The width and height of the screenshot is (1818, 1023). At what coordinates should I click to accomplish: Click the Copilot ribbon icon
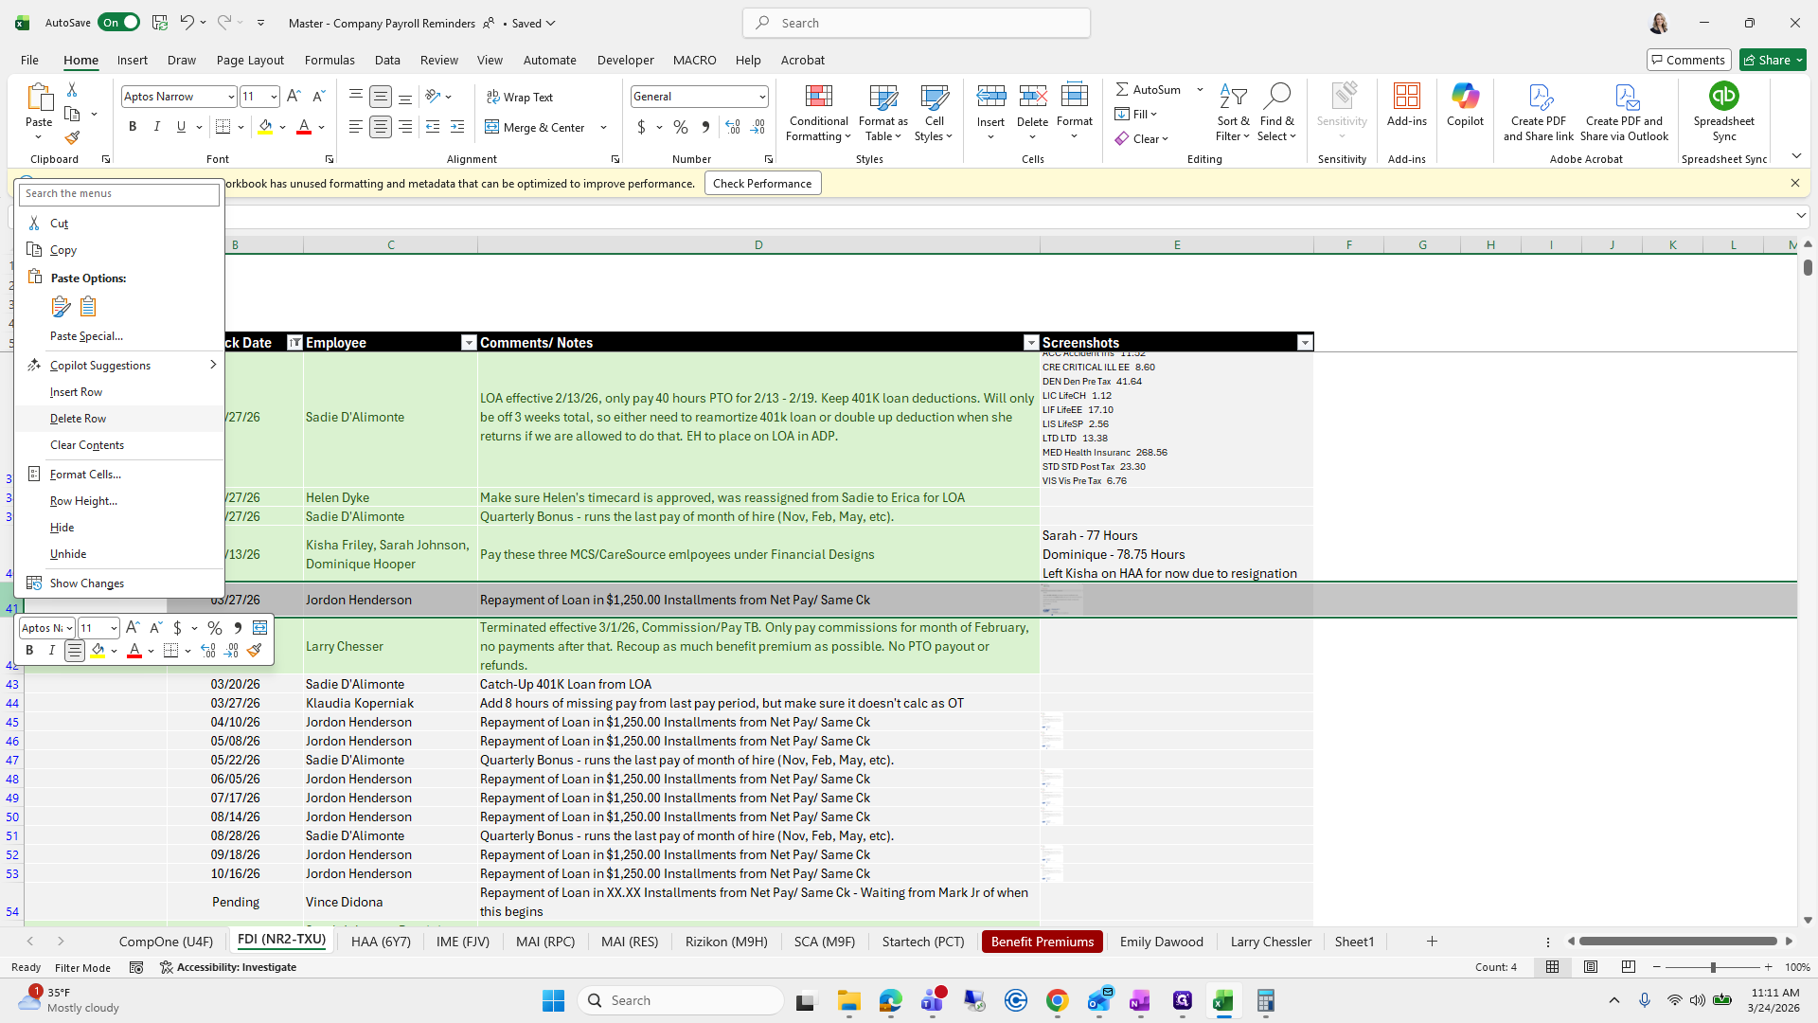tap(1465, 97)
